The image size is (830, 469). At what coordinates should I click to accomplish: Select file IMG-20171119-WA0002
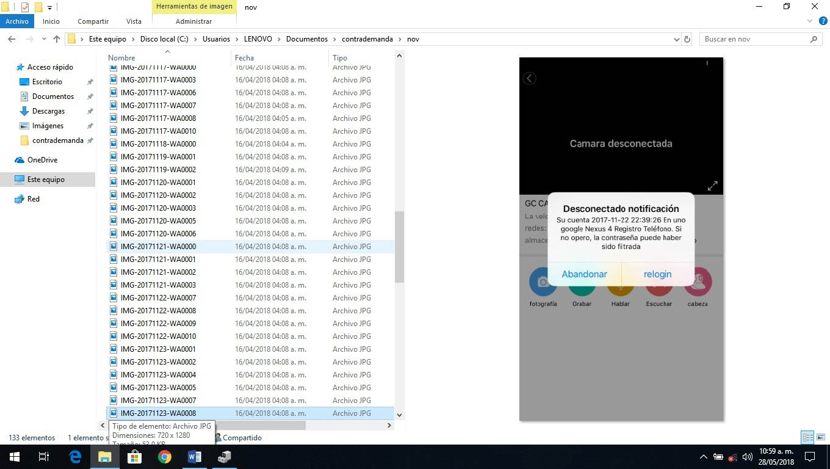coord(158,170)
